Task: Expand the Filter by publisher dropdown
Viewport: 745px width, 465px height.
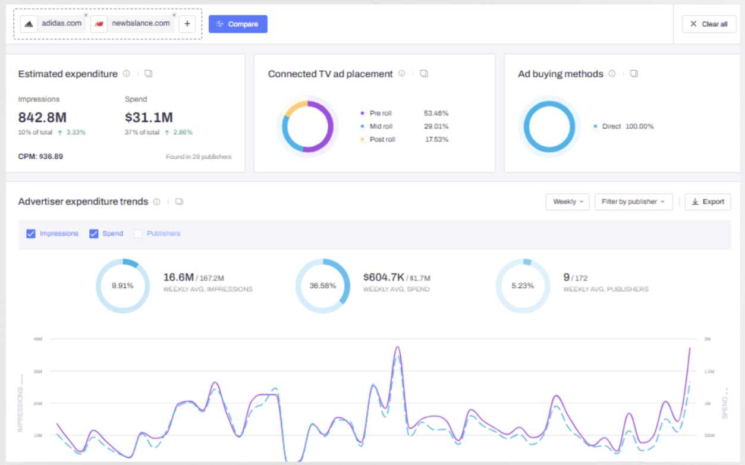Action: [x=633, y=202]
